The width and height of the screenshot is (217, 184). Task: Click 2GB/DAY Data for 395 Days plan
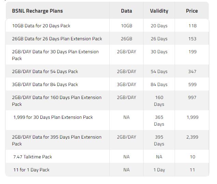coord(56,140)
